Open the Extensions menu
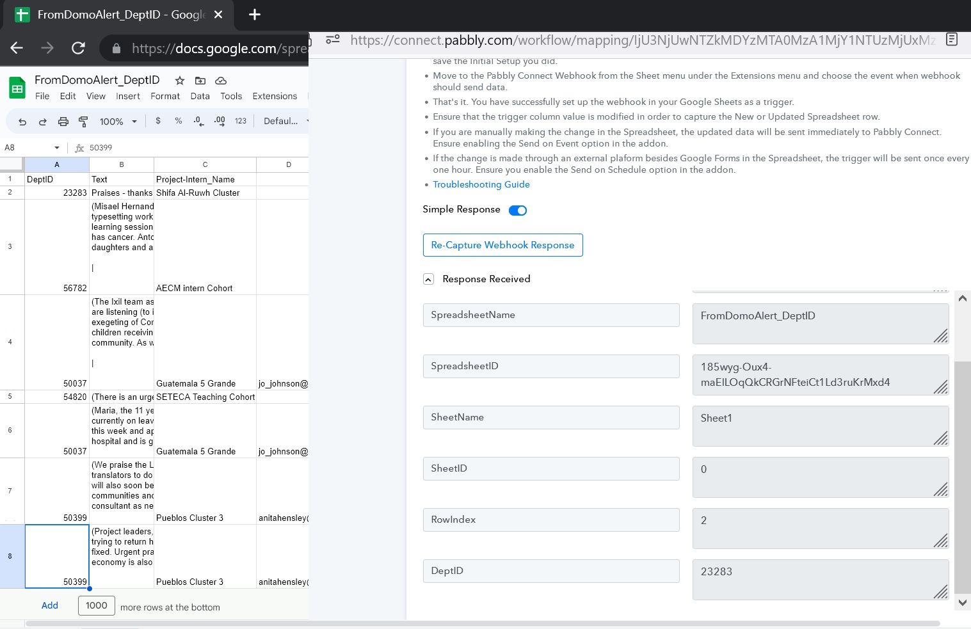The width and height of the screenshot is (971, 629). pyautogui.click(x=275, y=96)
